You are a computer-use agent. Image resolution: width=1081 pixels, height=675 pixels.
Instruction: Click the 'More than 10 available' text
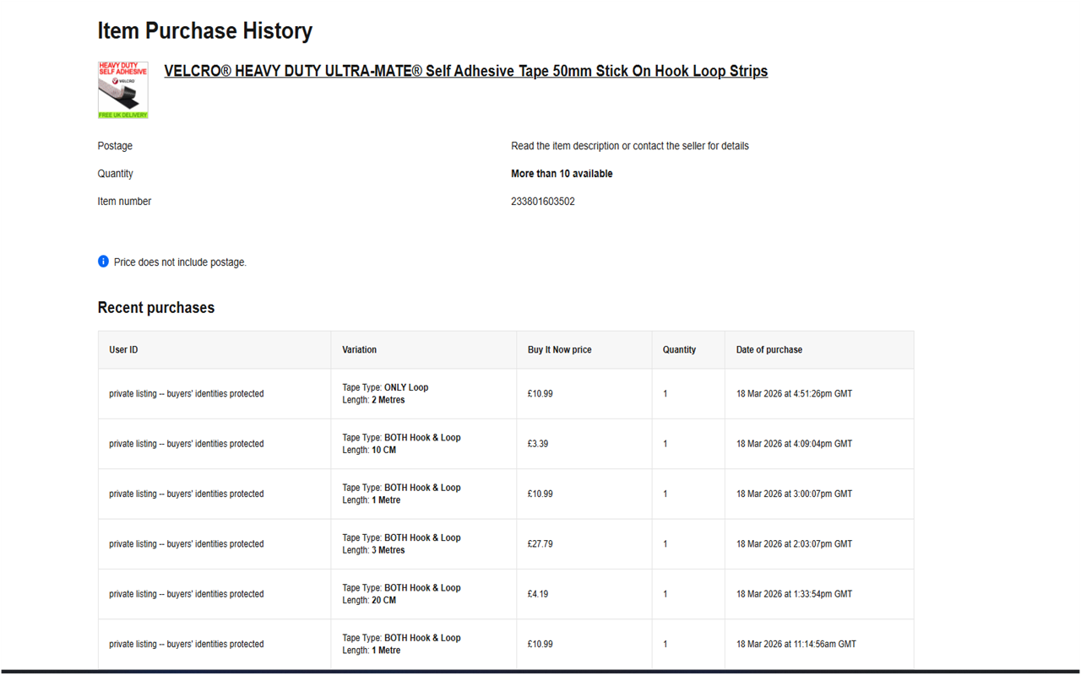click(562, 174)
